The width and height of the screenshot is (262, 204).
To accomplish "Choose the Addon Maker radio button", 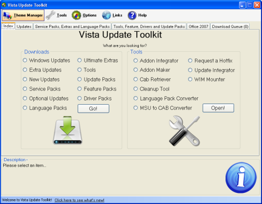I will click(136, 70).
